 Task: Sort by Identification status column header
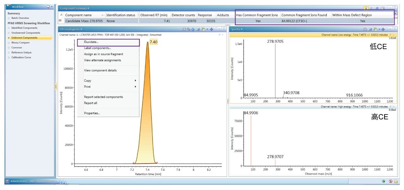click(122, 15)
